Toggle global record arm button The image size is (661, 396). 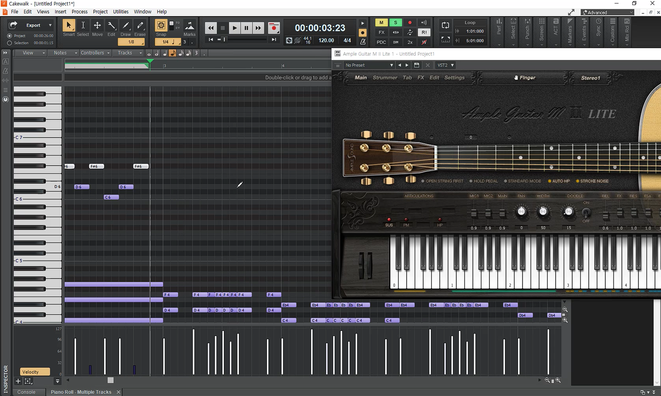tap(410, 23)
